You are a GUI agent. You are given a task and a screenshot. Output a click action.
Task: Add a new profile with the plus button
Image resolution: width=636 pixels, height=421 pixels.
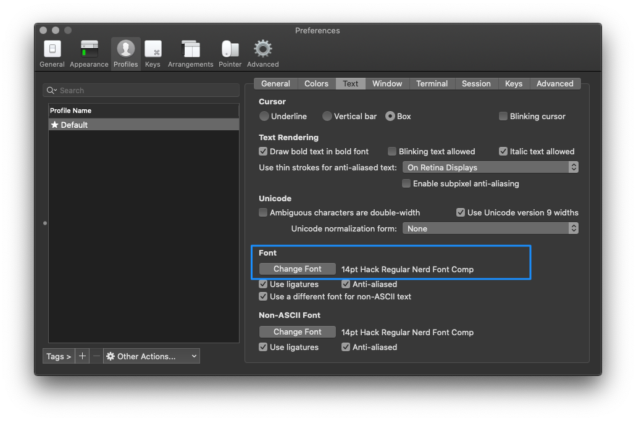tap(82, 356)
